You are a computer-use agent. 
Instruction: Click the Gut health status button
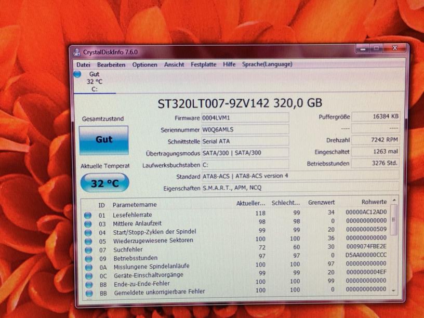pos(104,140)
